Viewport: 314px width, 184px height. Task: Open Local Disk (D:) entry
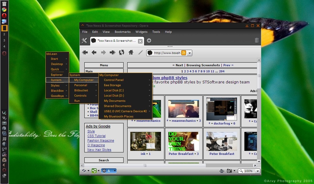(x=125, y=95)
